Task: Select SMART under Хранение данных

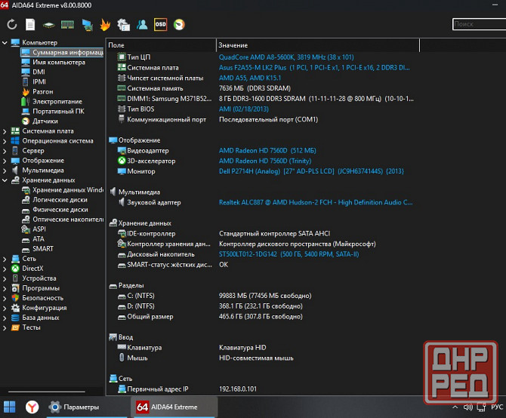Action: 43,249
